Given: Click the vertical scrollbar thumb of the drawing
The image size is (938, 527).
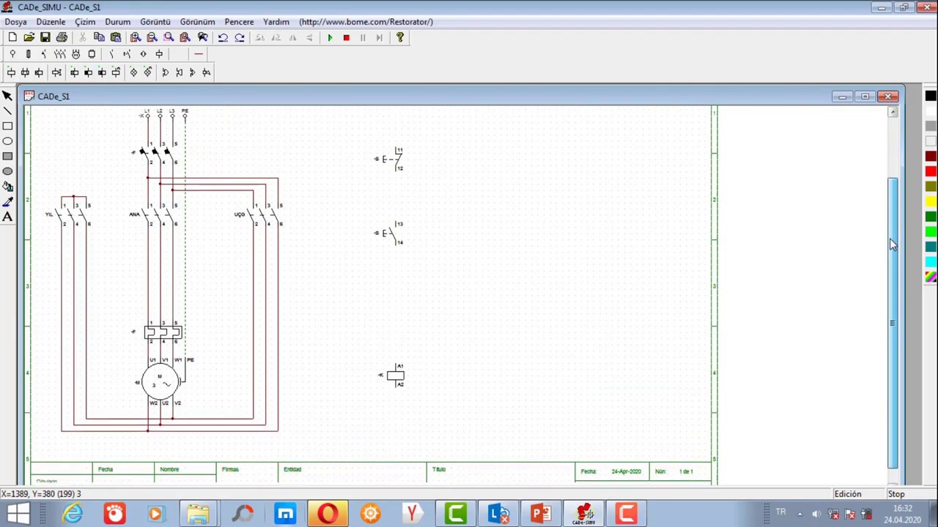Looking at the screenshot, I should [x=893, y=322].
